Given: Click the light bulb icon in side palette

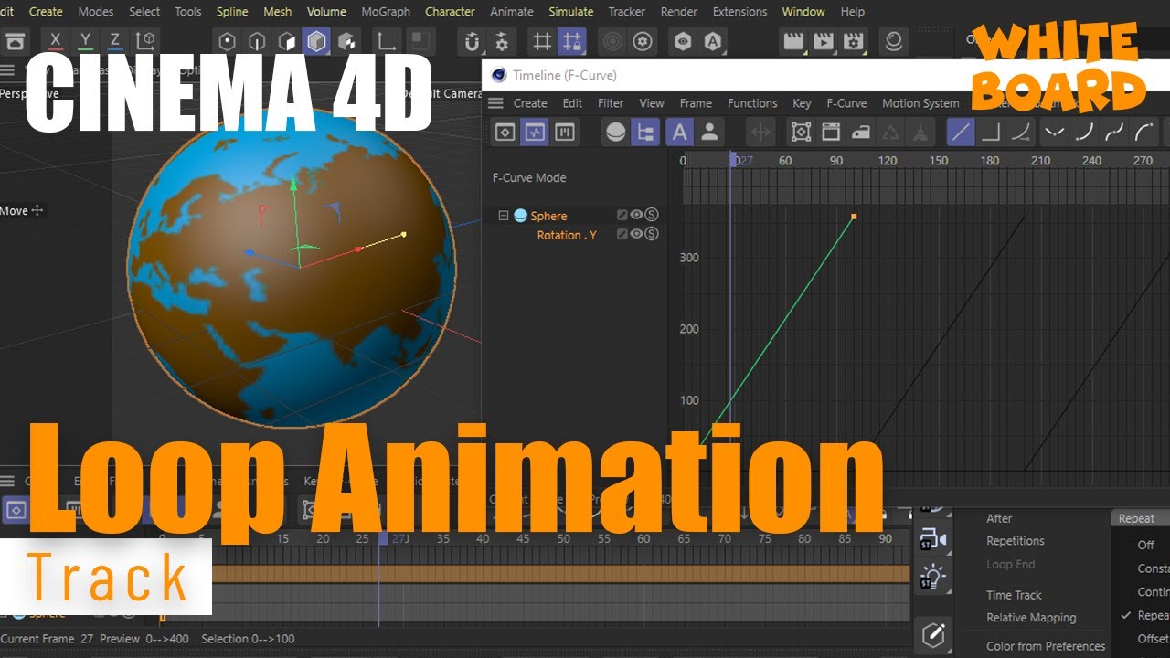Looking at the screenshot, I should (x=932, y=578).
